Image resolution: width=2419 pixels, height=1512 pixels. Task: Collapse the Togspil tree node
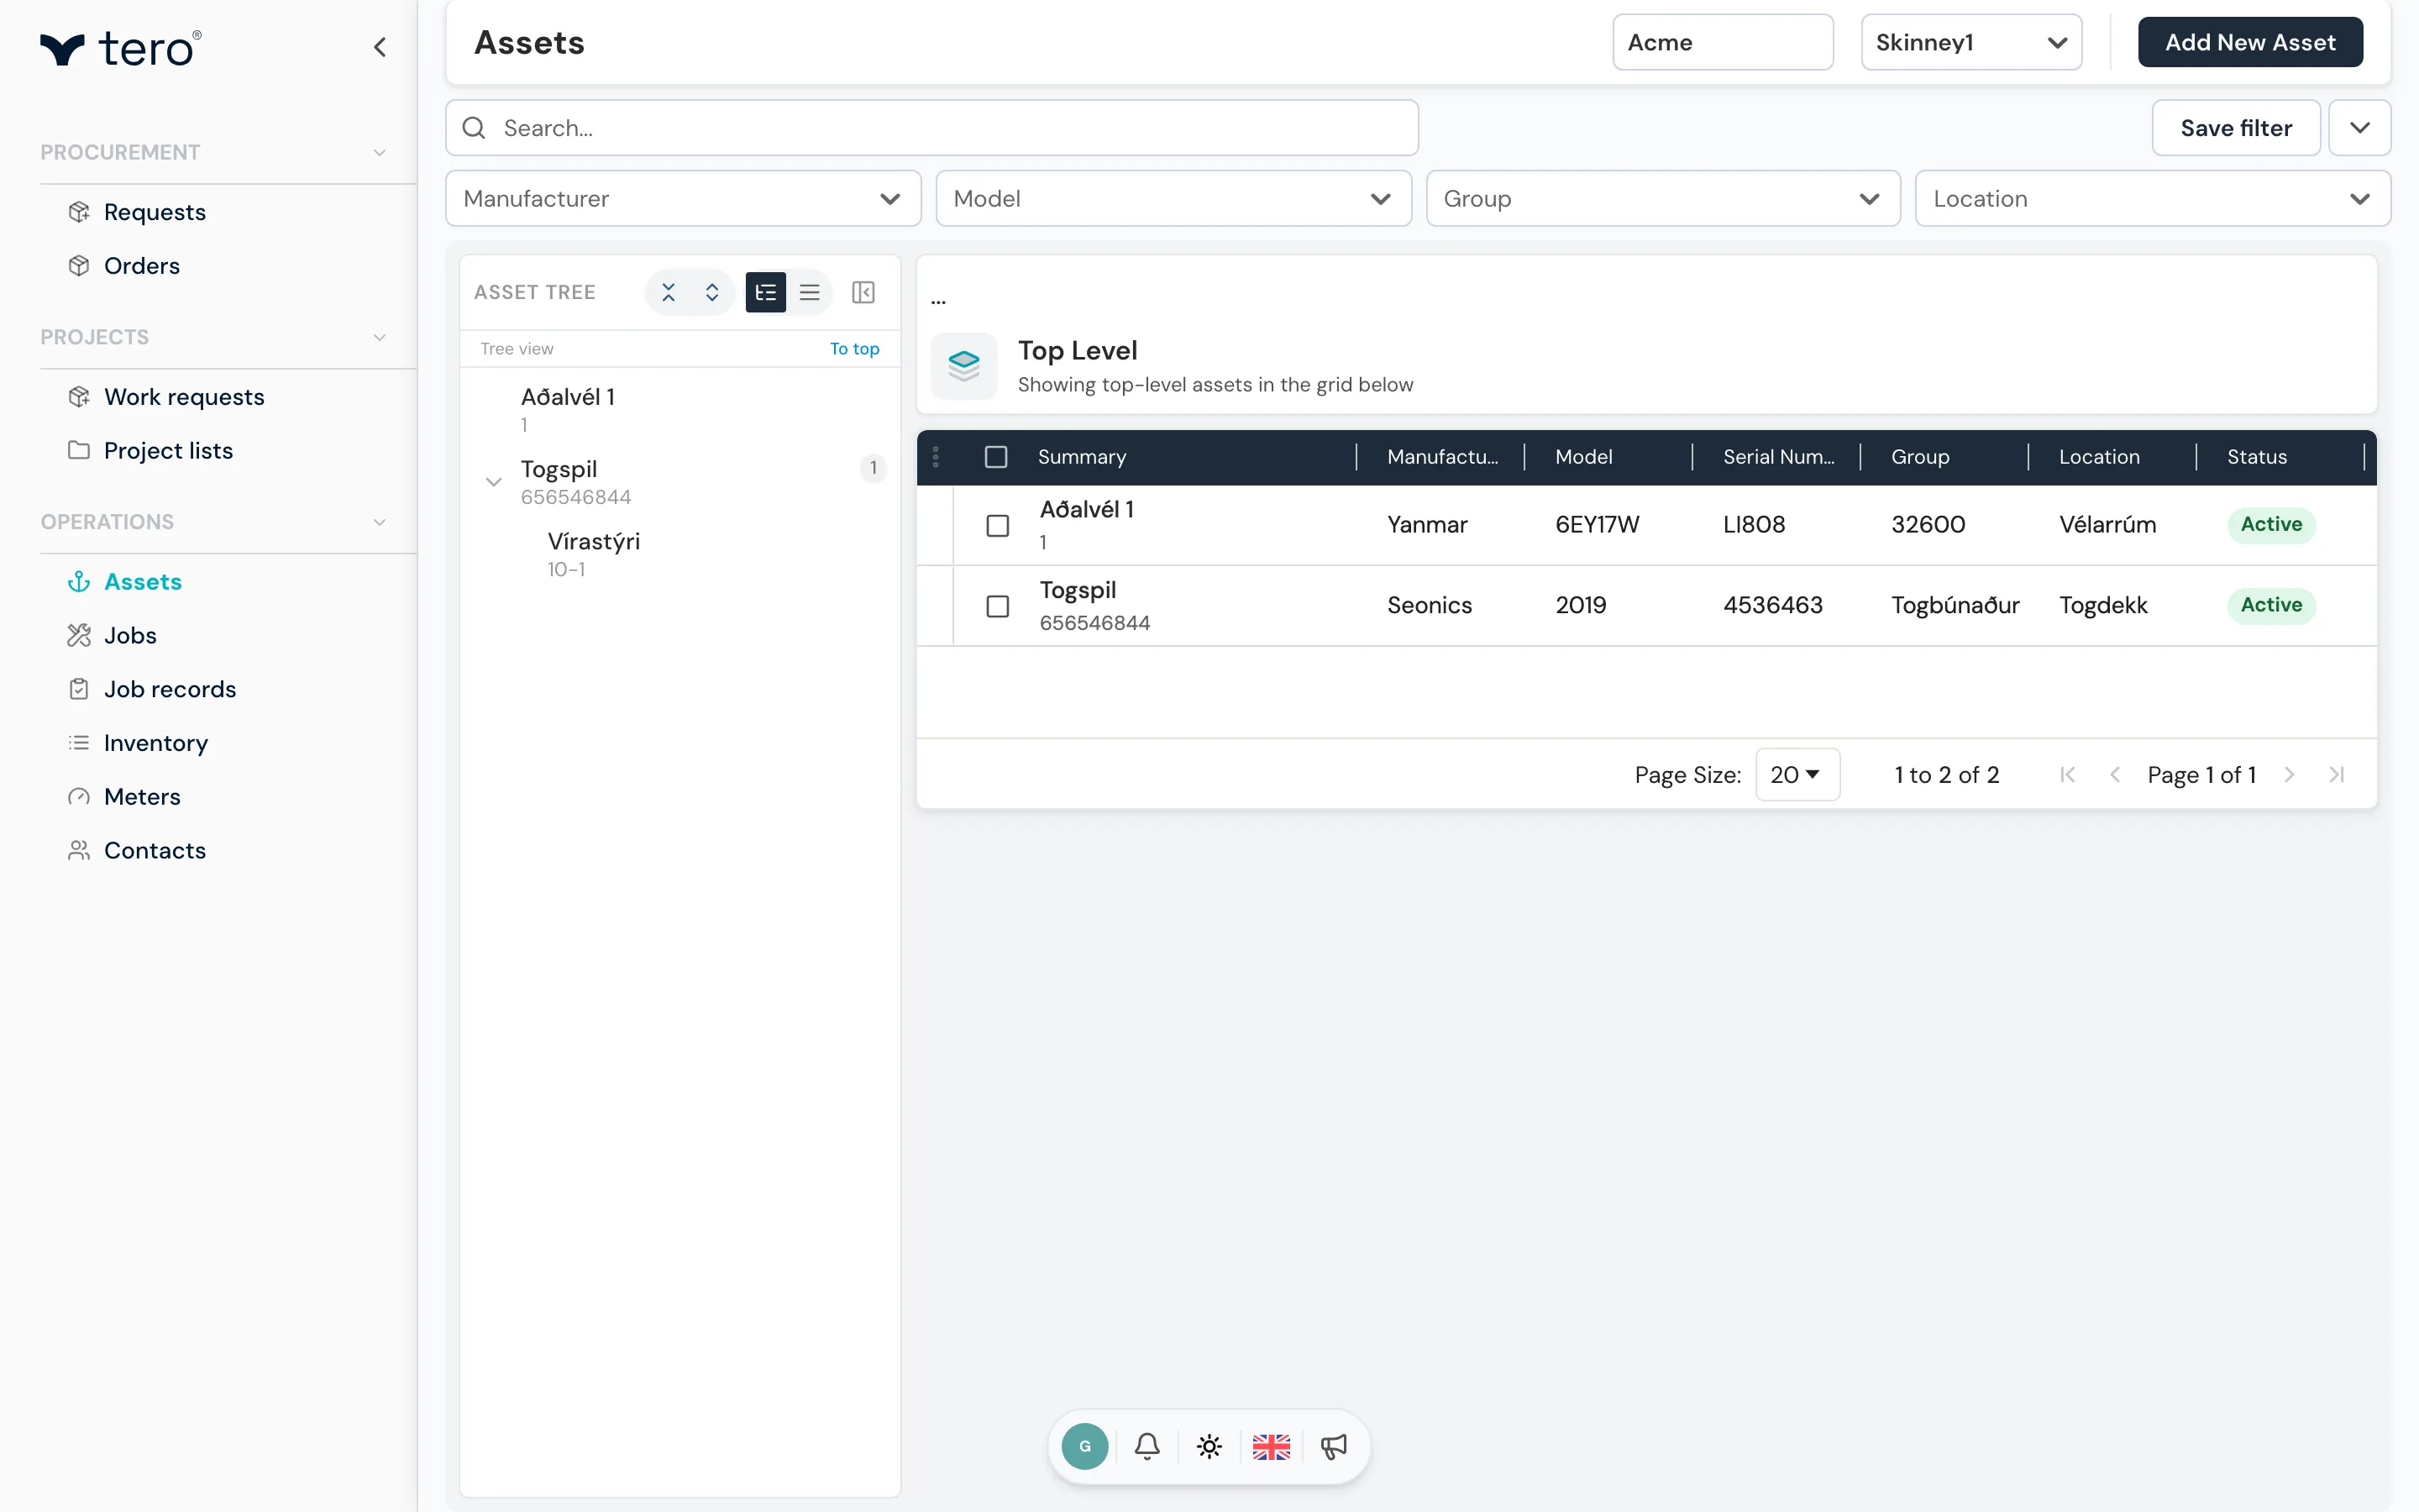click(494, 482)
